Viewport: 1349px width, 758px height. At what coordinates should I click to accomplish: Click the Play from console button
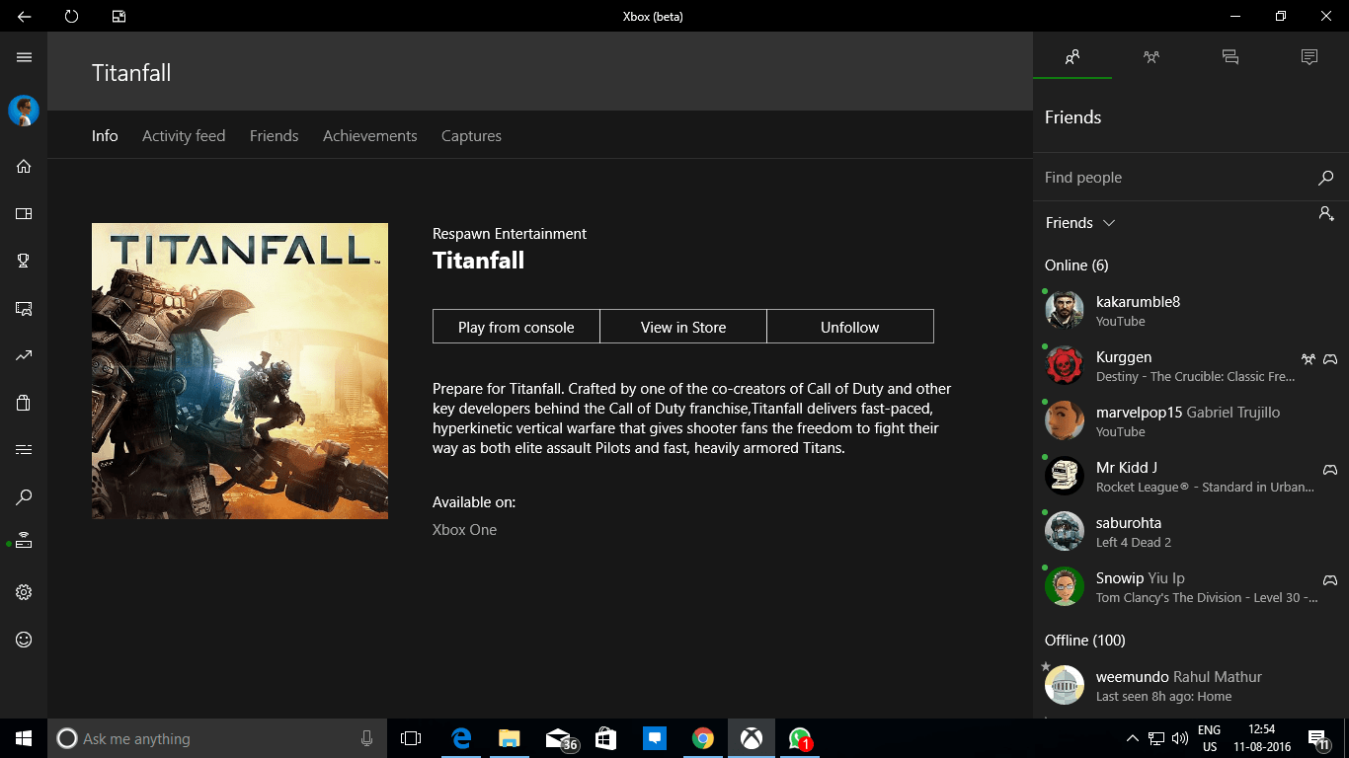516,327
